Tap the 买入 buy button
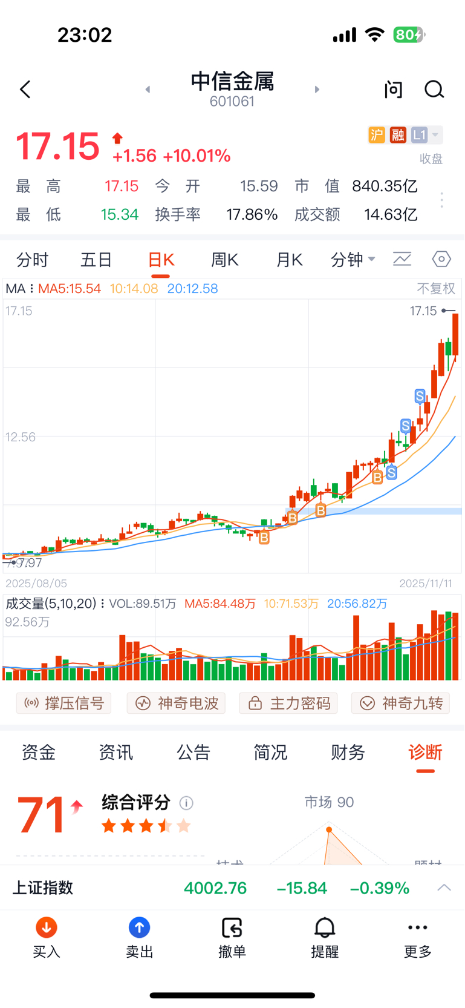This screenshot has width=465, height=1008. [x=47, y=938]
